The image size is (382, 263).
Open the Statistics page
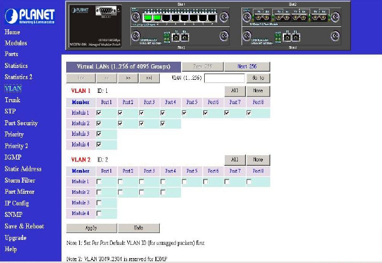[x=16, y=65]
